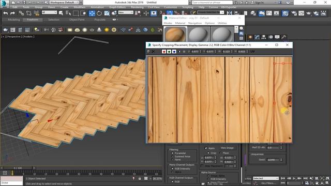Viewport: 331px width, 186px height.
Task: Click the Use Pivot Point Center icon
Action: 138,13
